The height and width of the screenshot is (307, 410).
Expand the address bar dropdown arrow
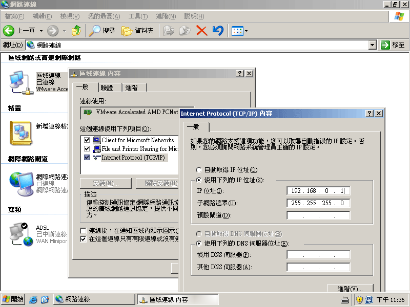[373, 45]
